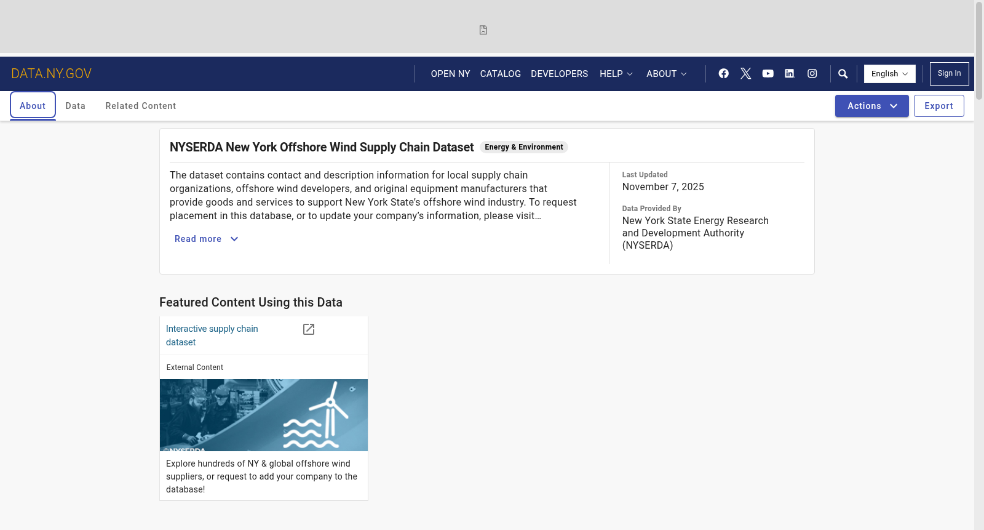Open the LinkedIn social link
984x530 pixels.
[790, 73]
